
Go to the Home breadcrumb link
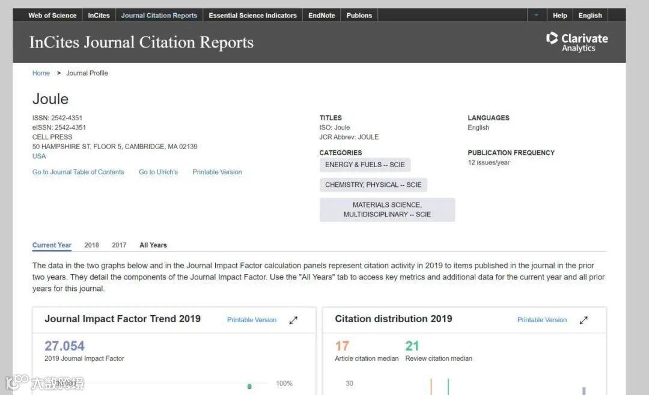point(41,73)
